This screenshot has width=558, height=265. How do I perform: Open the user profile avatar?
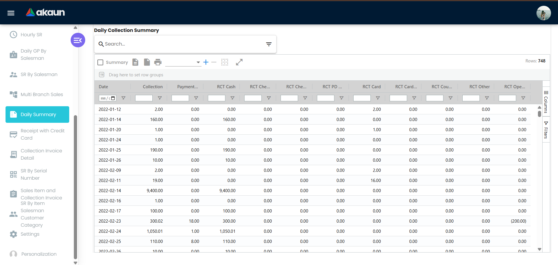(x=543, y=13)
